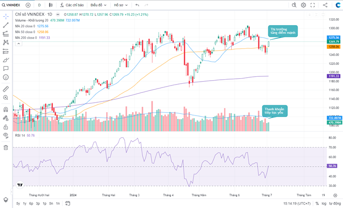Click the TradingView logo in the RSI pane
Viewport: 343px width, 208px height.
[x=20, y=185]
